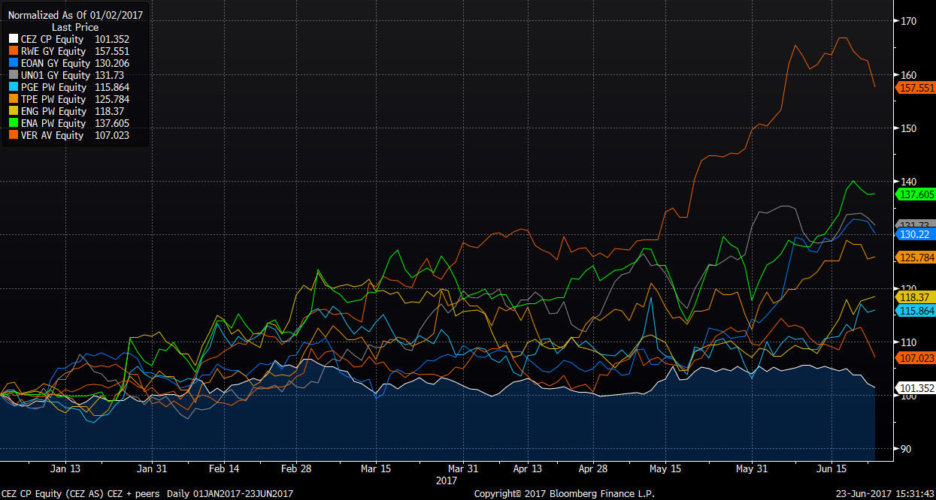
Task: Click the legend title Normalized As Of 01/02/2017
Action: click(75, 15)
